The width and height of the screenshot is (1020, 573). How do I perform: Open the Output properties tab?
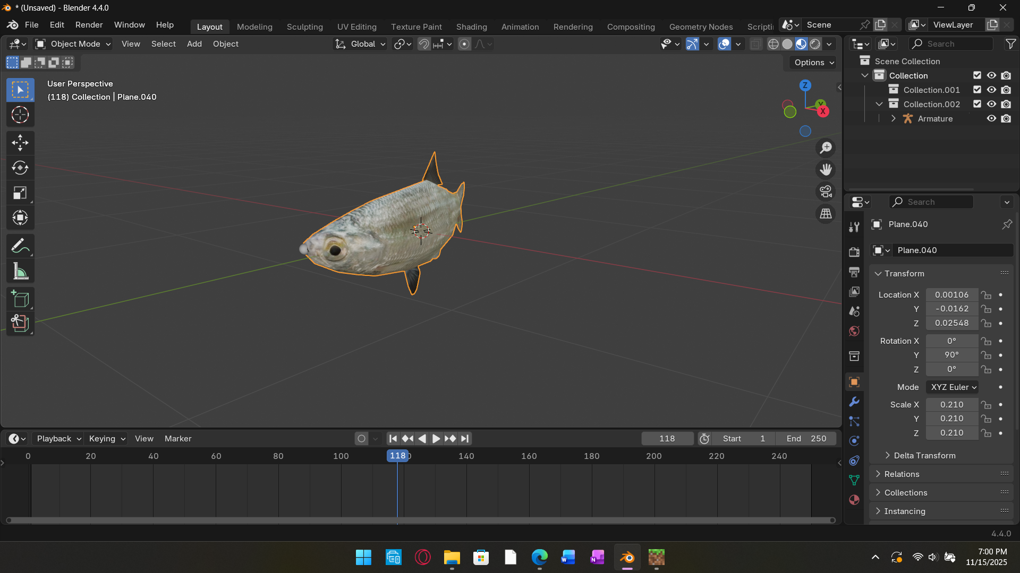pos(854,272)
